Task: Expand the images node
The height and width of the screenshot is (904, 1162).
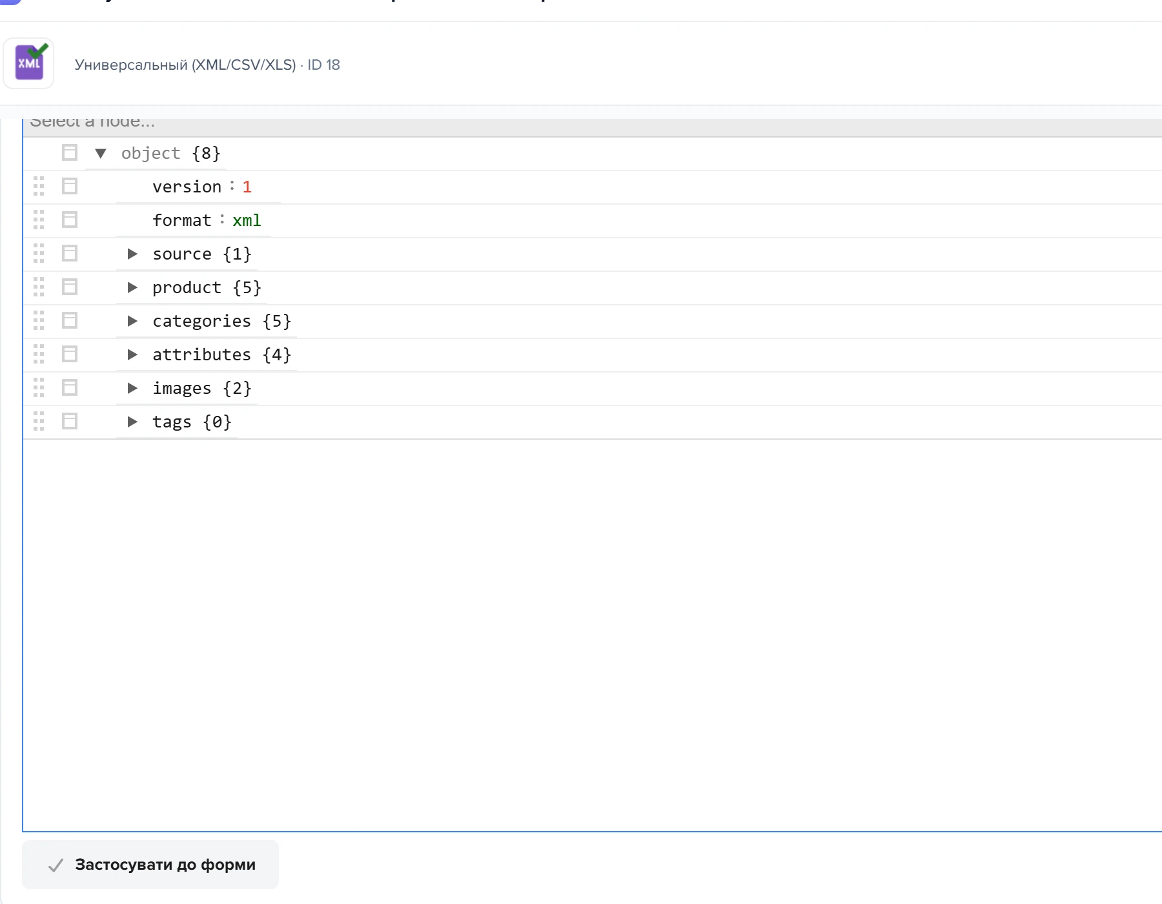Action: coord(132,389)
